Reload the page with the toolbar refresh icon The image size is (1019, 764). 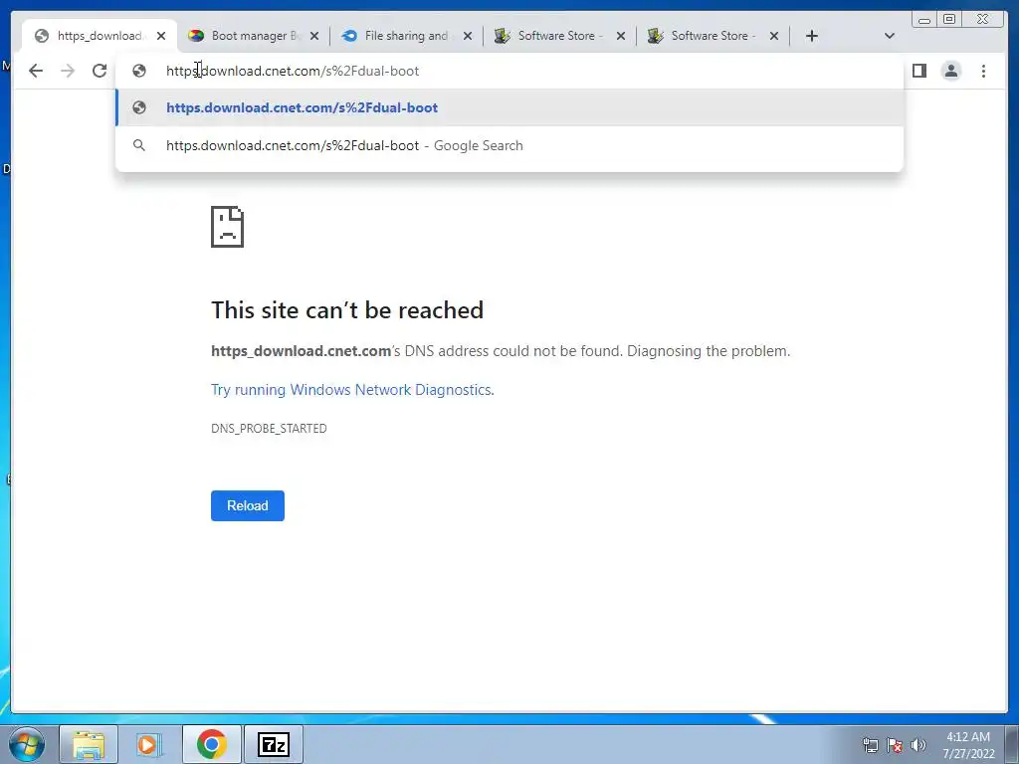100,71
